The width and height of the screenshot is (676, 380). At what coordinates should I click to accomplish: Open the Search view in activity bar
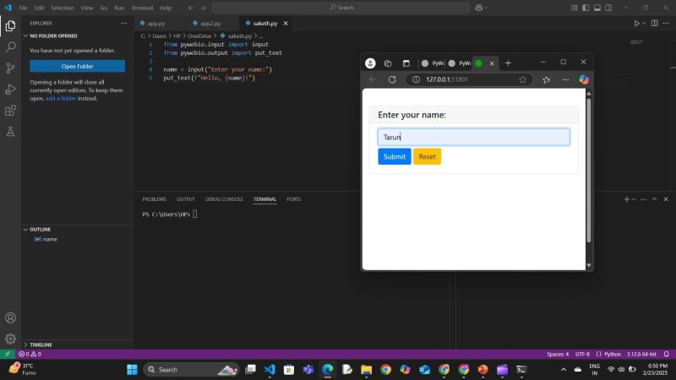pos(10,46)
